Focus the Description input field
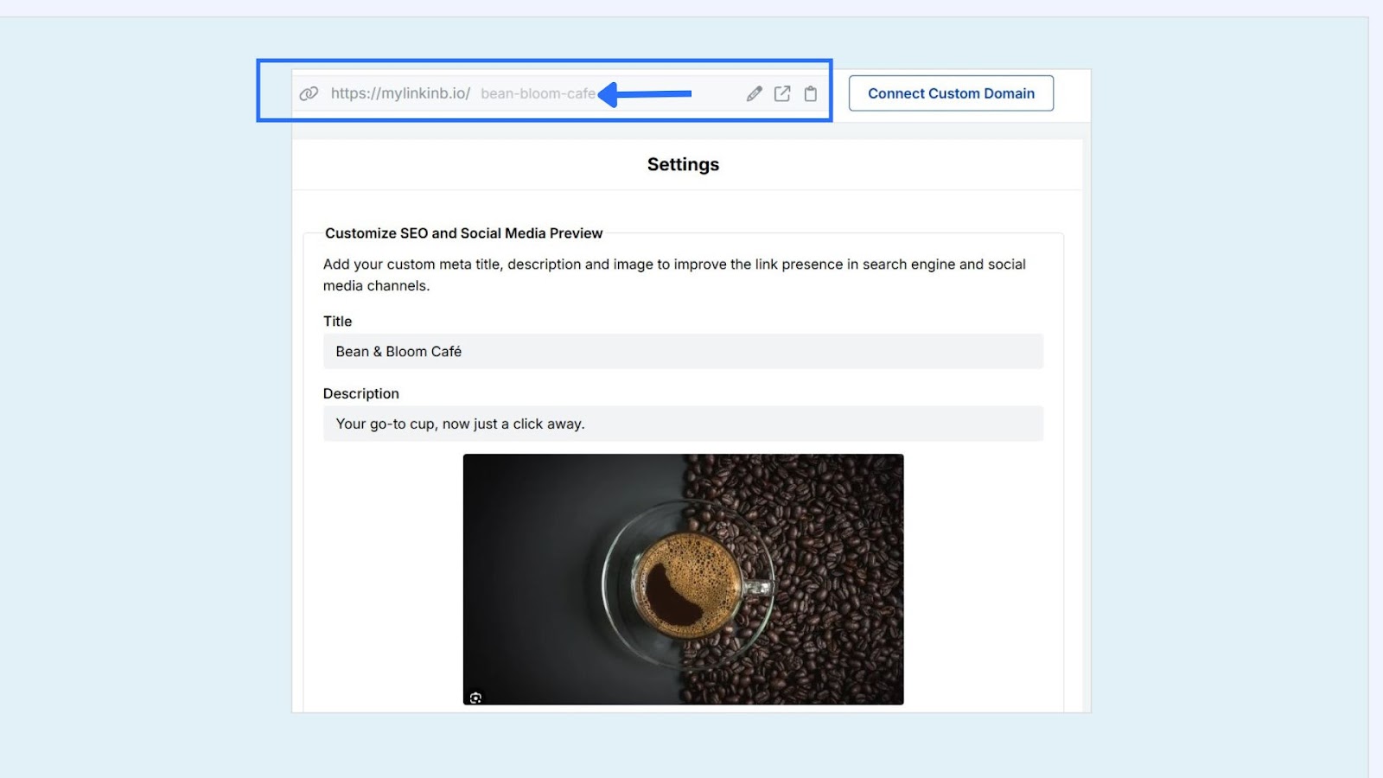The image size is (1383, 778). (x=683, y=424)
